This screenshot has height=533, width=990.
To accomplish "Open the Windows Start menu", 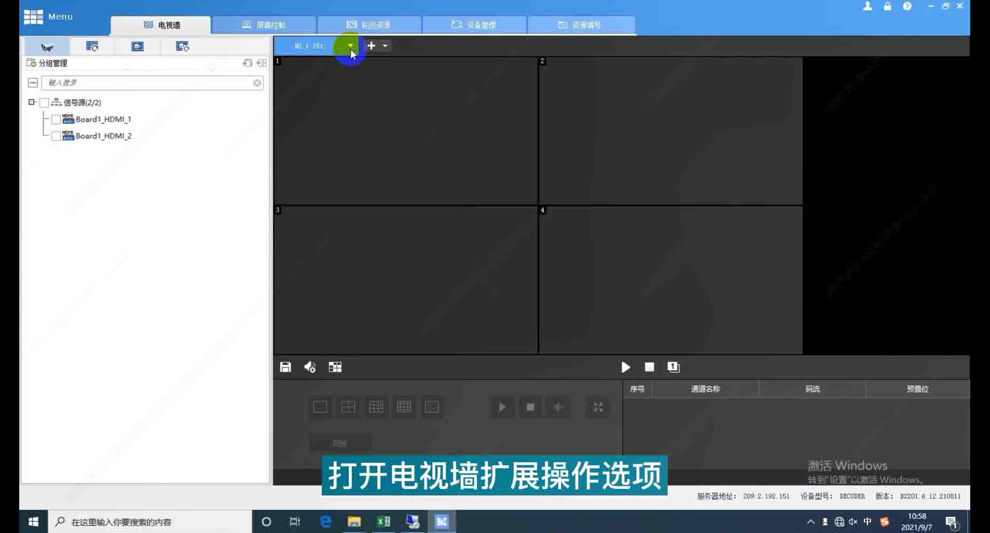I will click(33, 521).
